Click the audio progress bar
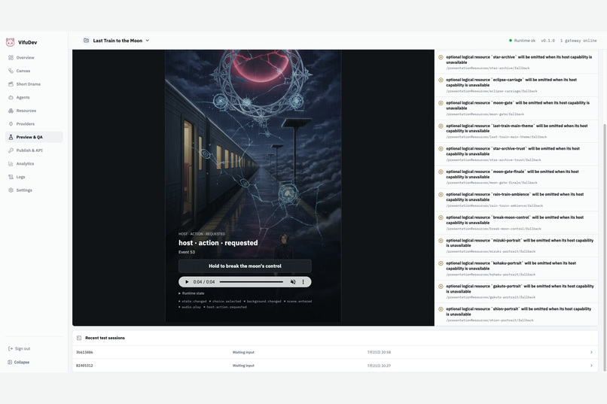607x404 pixels. [x=252, y=282]
